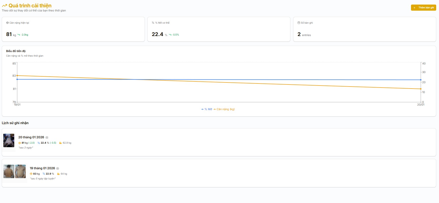This screenshot has height=203, width=439.
Task: Click the orange weight data point at 19/01
Action: pos(17,76)
